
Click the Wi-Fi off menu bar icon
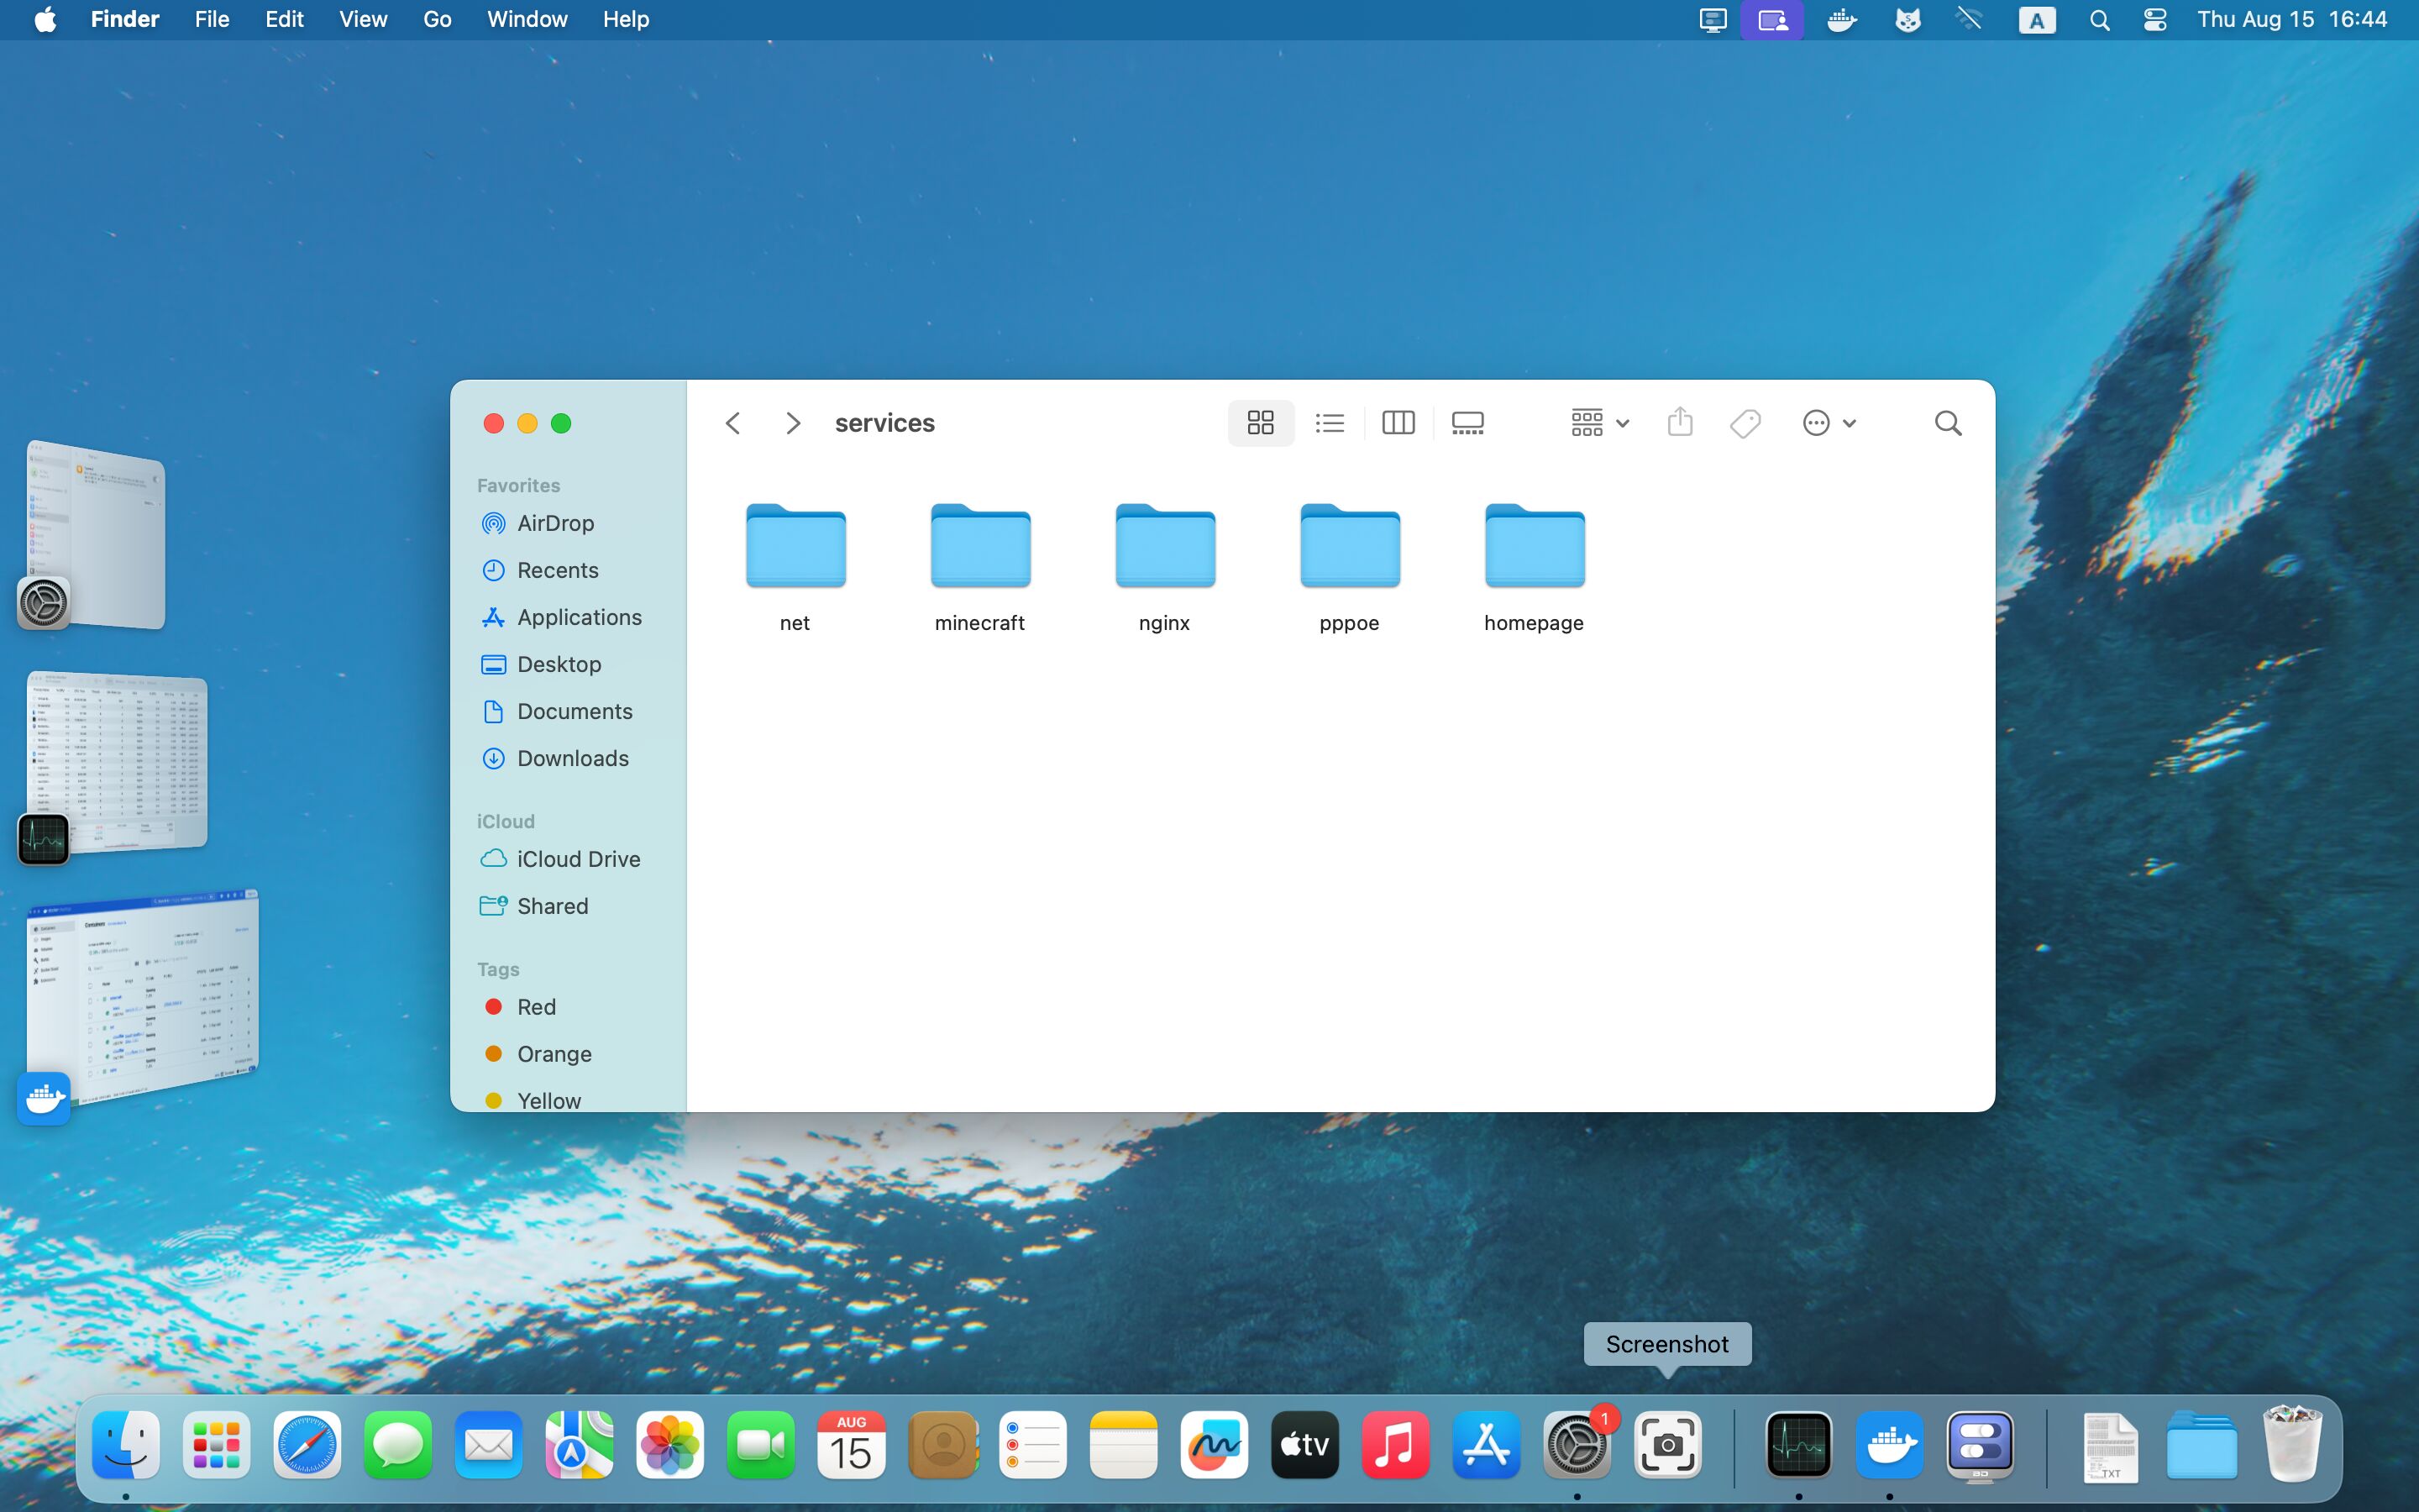click(1969, 20)
